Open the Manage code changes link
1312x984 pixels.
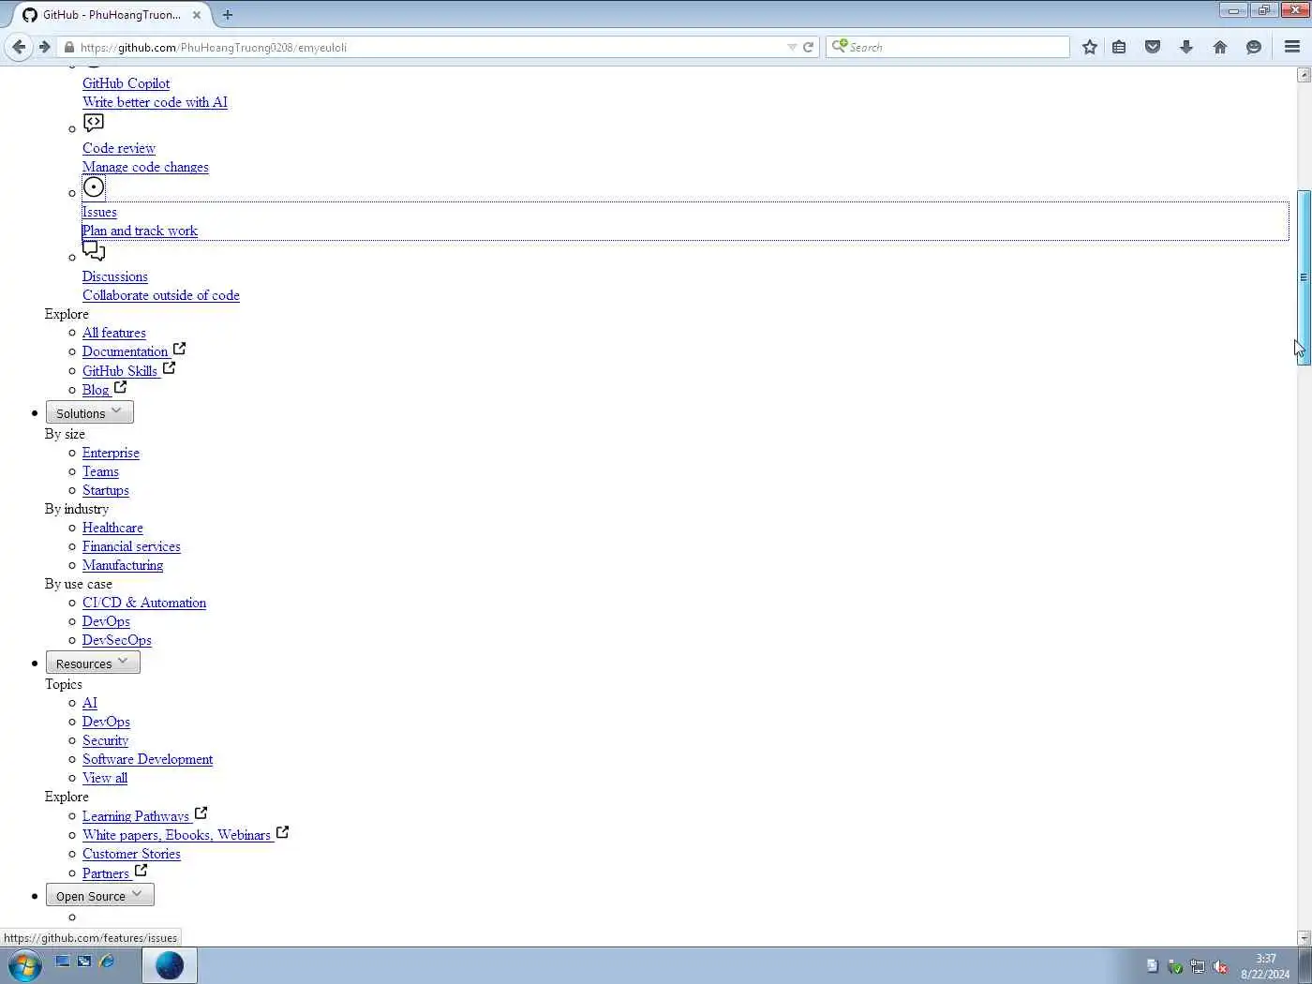145,167
